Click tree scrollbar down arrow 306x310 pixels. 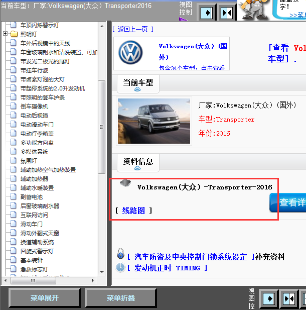(102, 272)
